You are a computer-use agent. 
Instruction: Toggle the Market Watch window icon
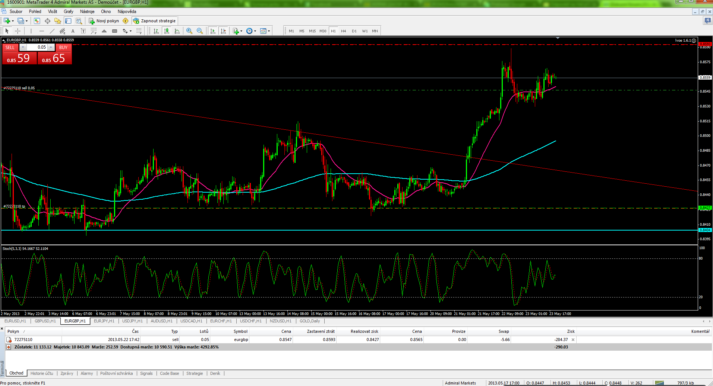(37, 21)
